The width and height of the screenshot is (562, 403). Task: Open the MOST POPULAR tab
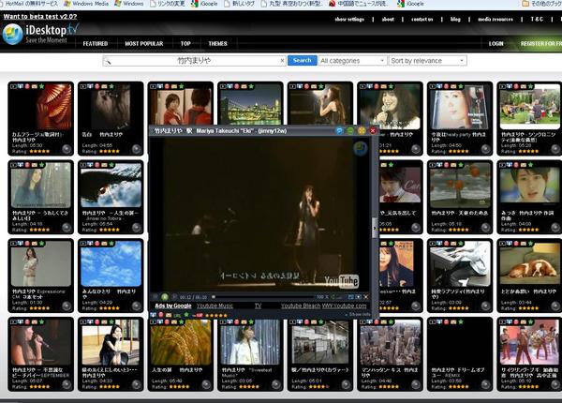click(144, 43)
